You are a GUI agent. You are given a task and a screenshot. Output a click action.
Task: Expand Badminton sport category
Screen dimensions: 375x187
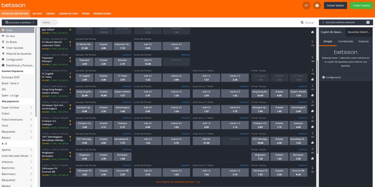(x=31, y=168)
